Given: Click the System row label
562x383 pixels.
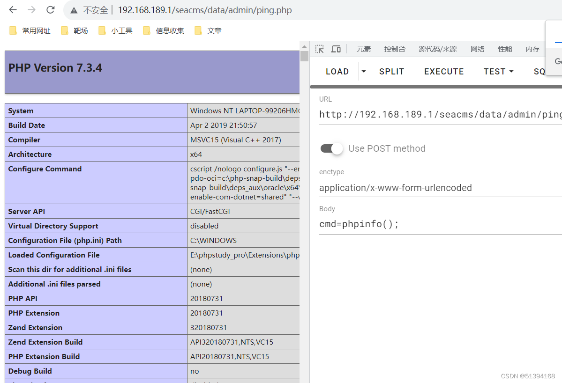Looking at the screenshot, I should [x=21, y=111].
